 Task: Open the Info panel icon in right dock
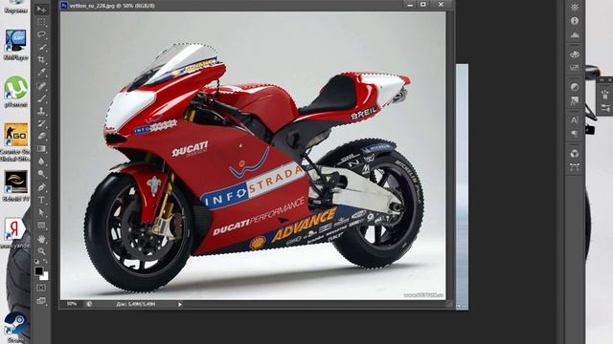(575, 21)
